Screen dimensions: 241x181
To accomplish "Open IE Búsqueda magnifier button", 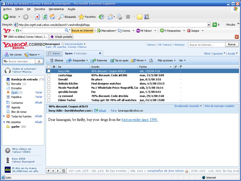I will [x=67, y=17].
